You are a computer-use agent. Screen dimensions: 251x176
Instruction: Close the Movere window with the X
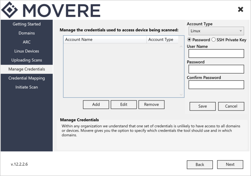241,9
